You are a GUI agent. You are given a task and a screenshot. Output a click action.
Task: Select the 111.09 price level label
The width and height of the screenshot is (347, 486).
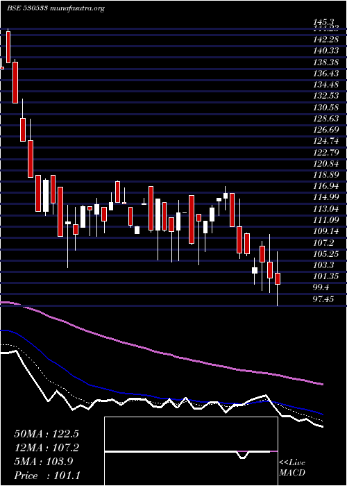coord(325,220)
